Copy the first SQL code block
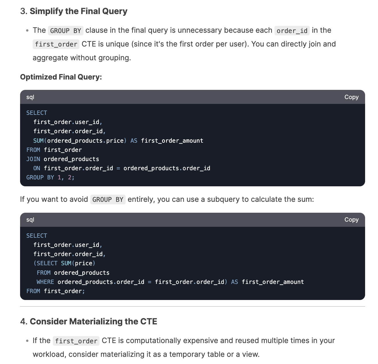The width and height of the screenshot is (378, 364). 351,97
